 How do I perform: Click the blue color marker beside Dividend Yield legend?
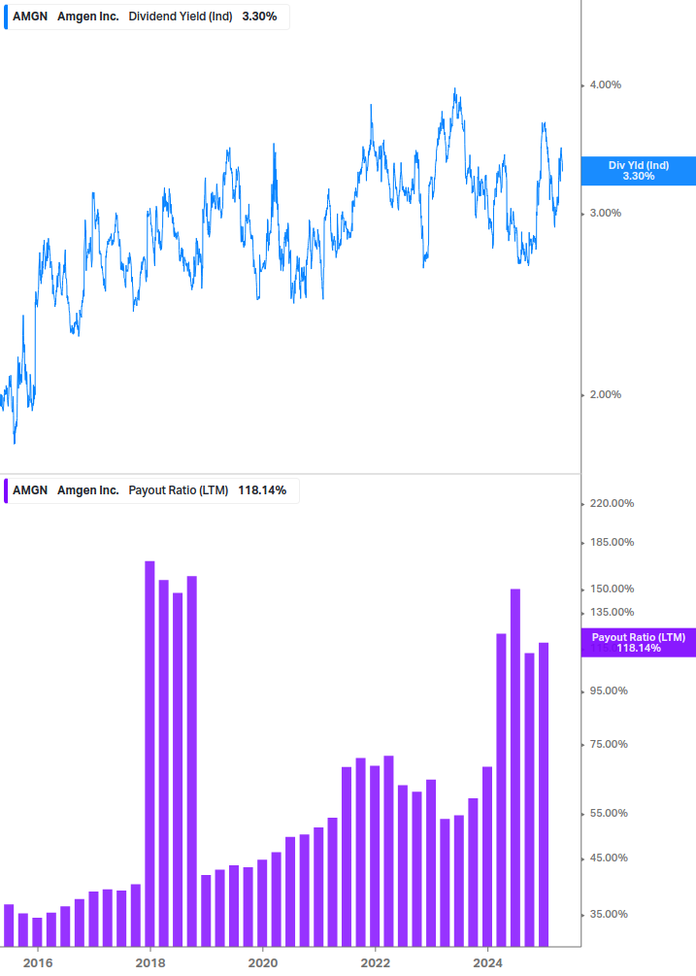tap(6, 17)
